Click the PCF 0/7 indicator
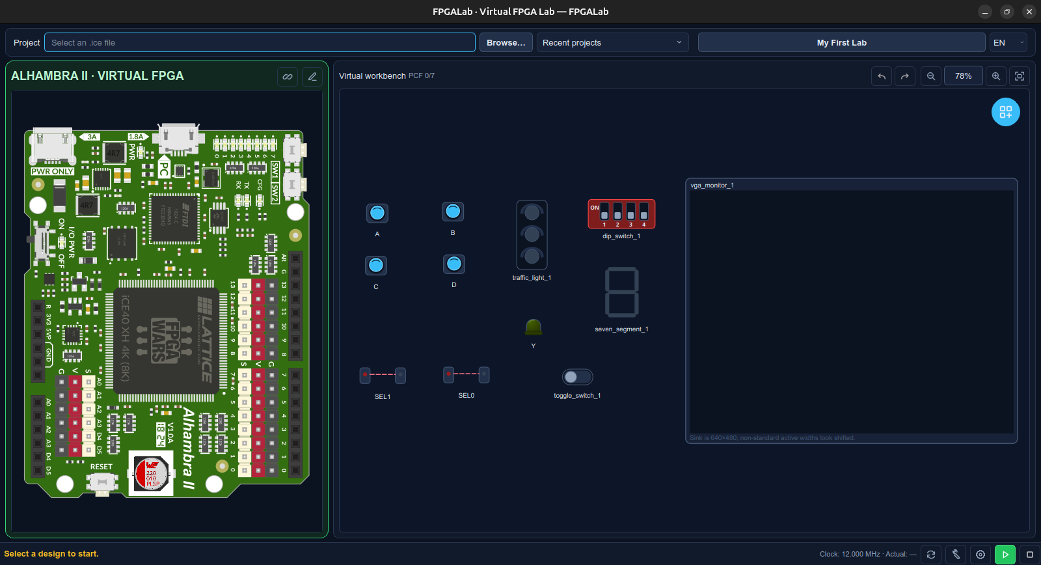1041x565 pixels. pyautogui.click(x=422, y=76)
